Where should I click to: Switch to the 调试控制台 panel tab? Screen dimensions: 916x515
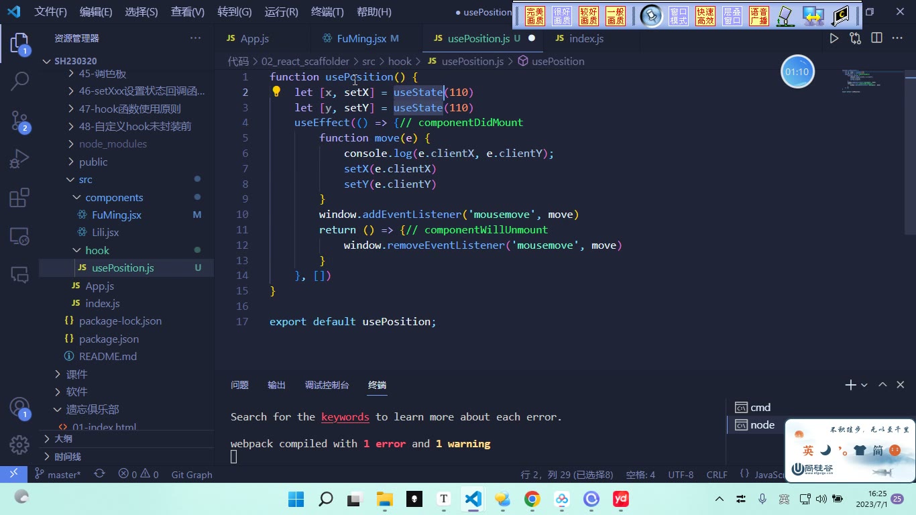pos(327,385)
